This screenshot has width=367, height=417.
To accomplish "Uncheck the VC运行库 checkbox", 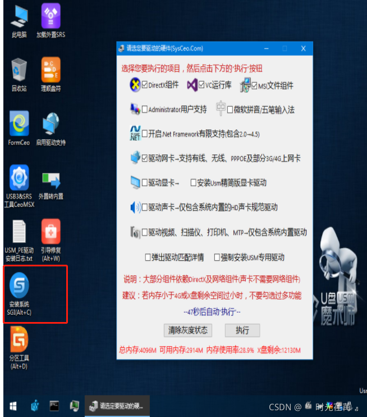I will [x=201, y=85].
